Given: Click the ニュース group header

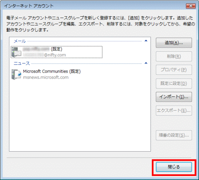Looking at the screenshot, I should [x=22, y=63].
